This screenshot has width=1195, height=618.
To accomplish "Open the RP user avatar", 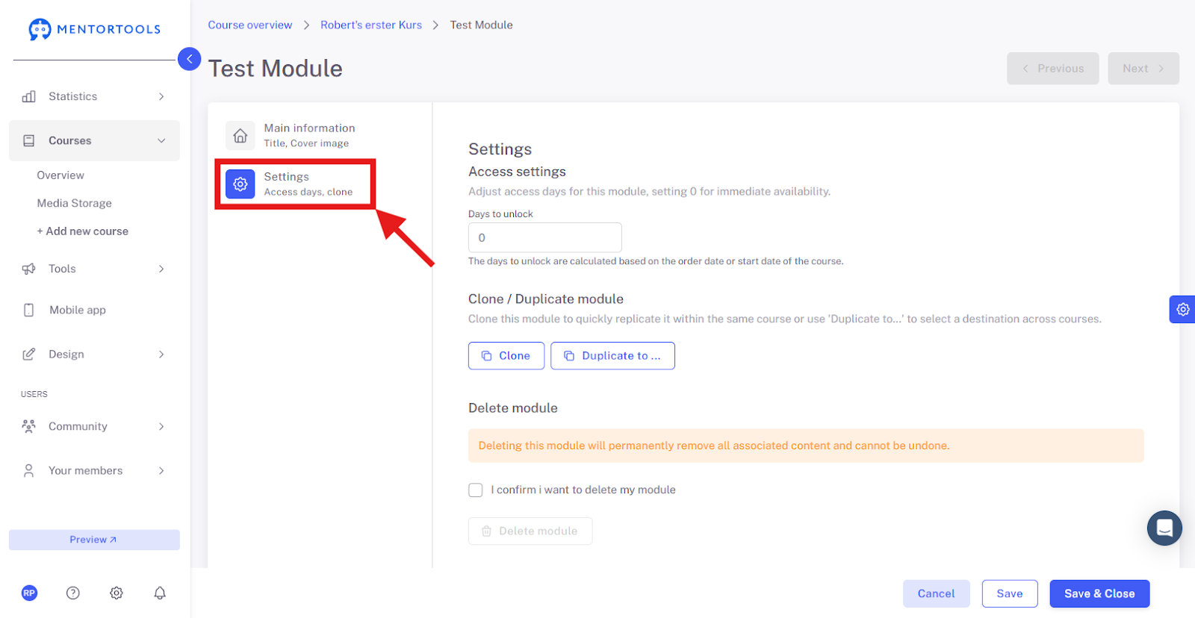I will [29, 593].
